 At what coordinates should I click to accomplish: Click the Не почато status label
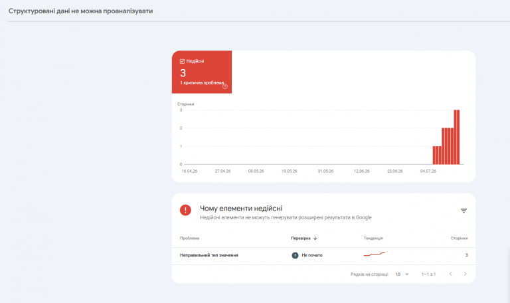coord(312,255)
